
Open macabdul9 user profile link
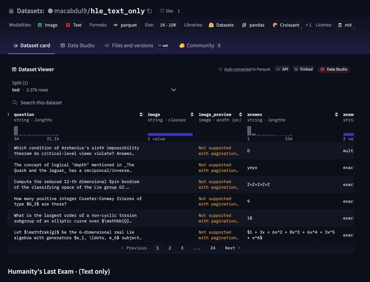coord(71,11)
